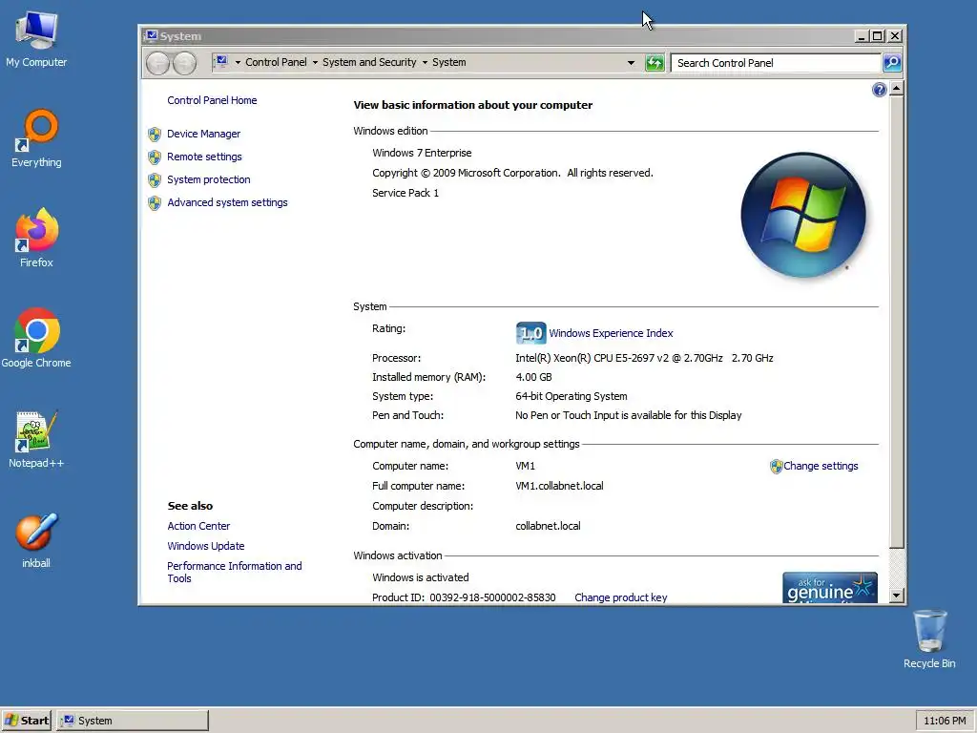Click the Windows is activated text
Screen dimensions: 977x733
point(421,577)
